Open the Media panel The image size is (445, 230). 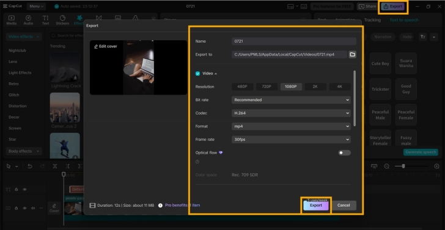tap(12, 20)
